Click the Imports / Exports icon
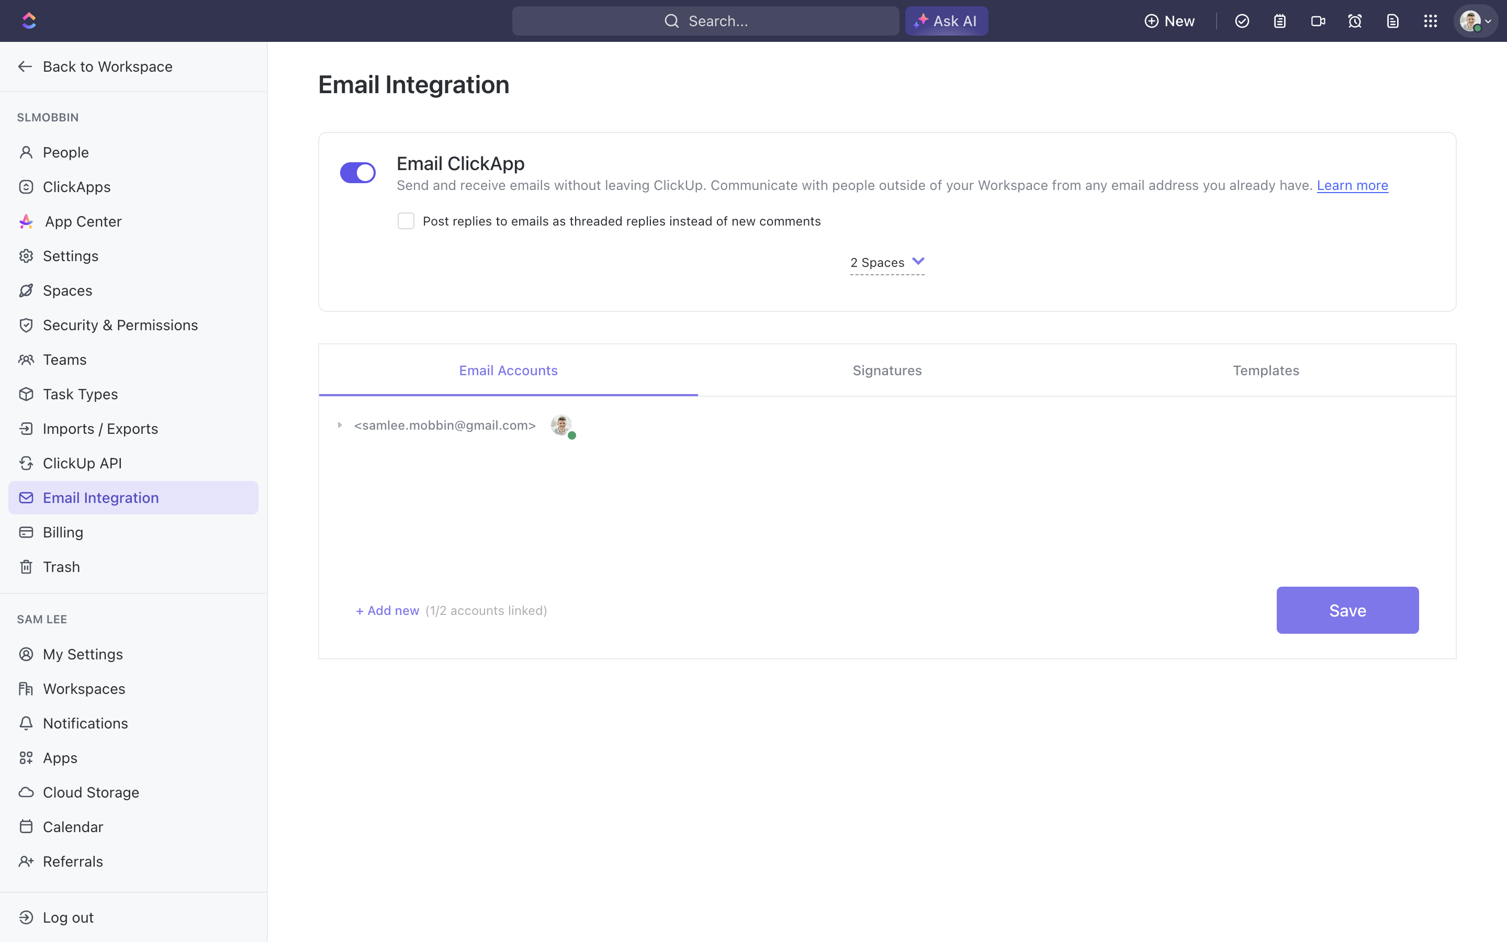 pyautogui.click(x=26, y=429)
